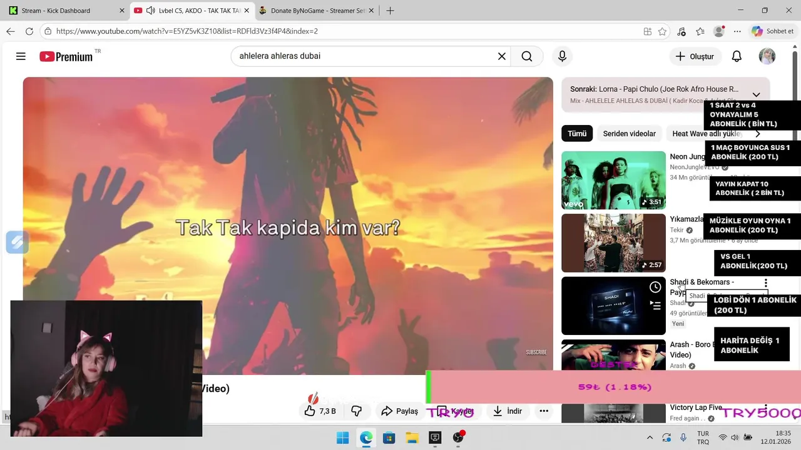Open Copilot Sohbet et button

[x=772, y=31]
